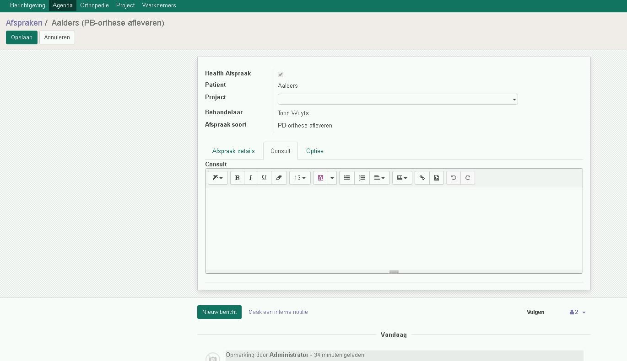Redo the last editor change

468,178
